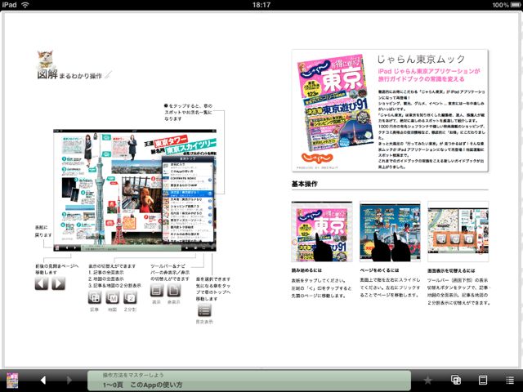This screenshot has height=392, width=523.
Task: Tap the 3. 記事&地図の2分割表示 line
Action: (x=114, y=286)
